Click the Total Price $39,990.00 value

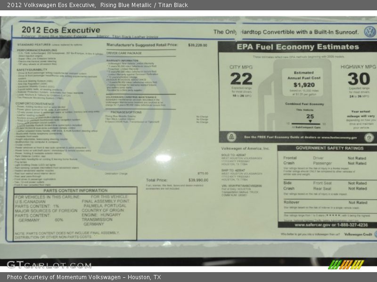(x=198, y=180)
